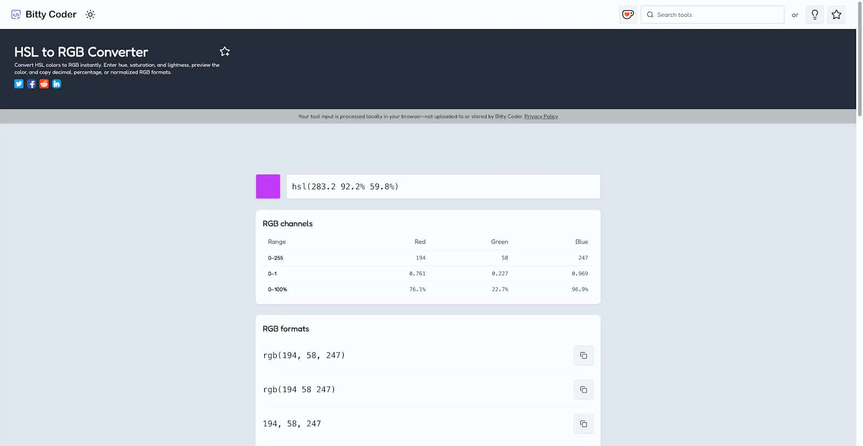Copy the plain 194, 58, 247 value
The height and width of the screenshot is (446, 863).
click(x=584, y=424)
